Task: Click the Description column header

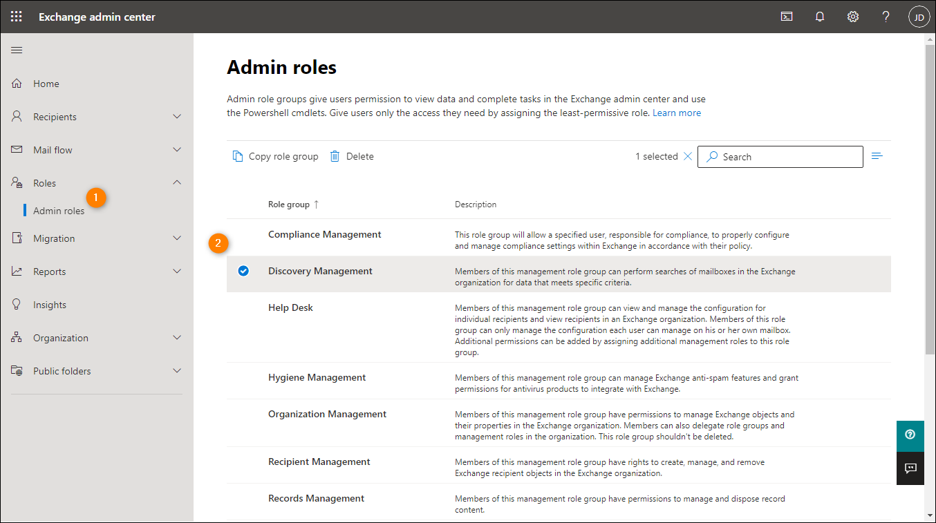Action: coord(476,205)
